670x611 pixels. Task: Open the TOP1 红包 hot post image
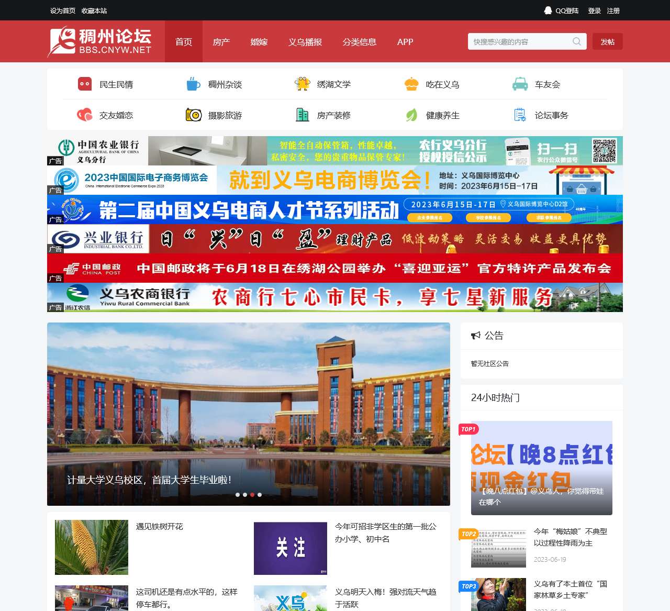(542, 468)
